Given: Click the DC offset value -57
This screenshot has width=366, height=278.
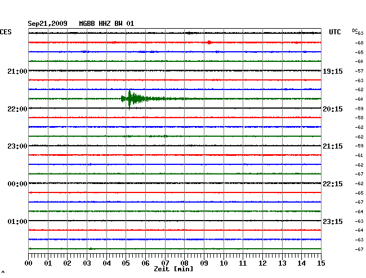Looking at the screenshot, I should pos(359,71).
